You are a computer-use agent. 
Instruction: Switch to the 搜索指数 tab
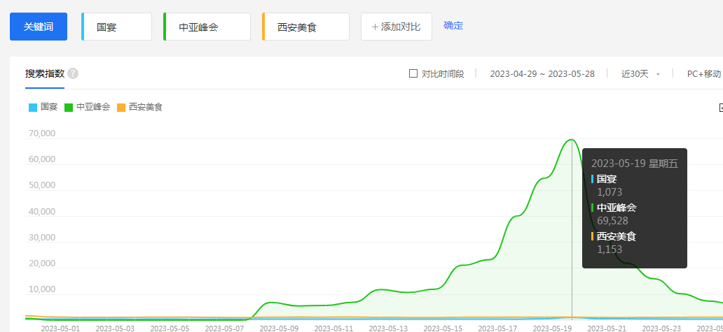point(45,73)
